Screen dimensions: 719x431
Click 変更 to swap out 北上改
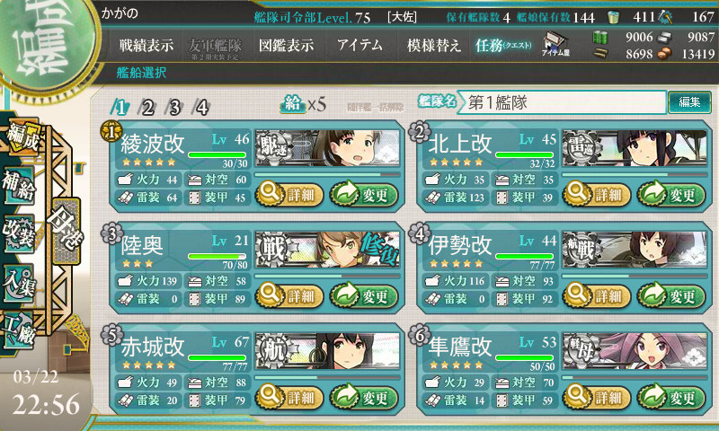click(671, 194)
